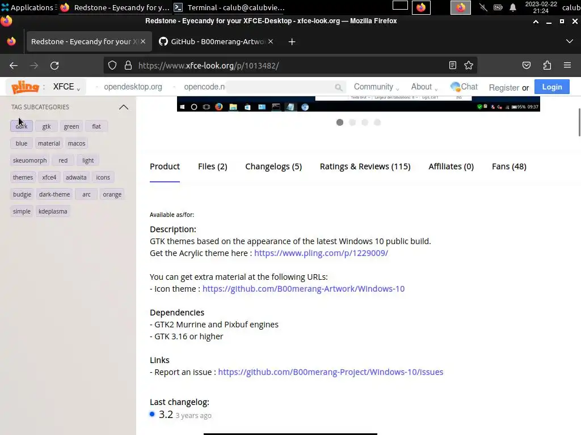Open the Affiliates (0) tab
Screen dimensions: 581x435
pos(451,167)
